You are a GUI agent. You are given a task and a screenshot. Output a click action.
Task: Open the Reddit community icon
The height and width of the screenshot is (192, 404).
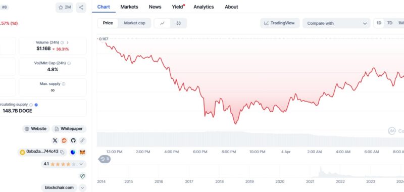pyautogui.click(x=64, y=140)
